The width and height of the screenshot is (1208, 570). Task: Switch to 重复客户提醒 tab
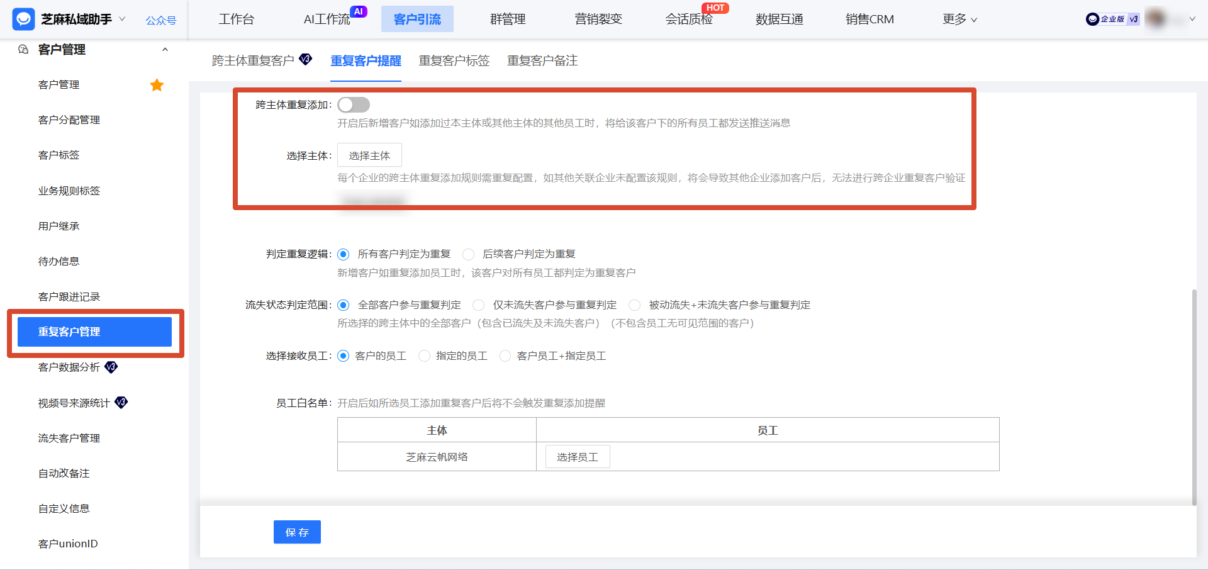point(366,60)
